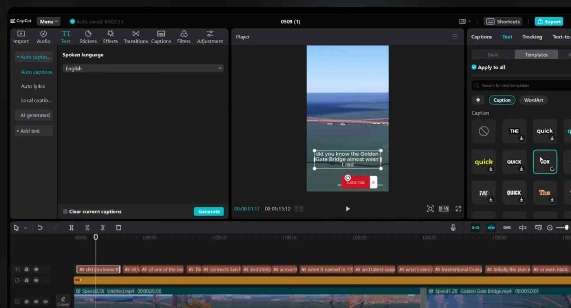Open the Transitions tab
The width and height of the screenshot is (571, 308).
coord(135,37)
